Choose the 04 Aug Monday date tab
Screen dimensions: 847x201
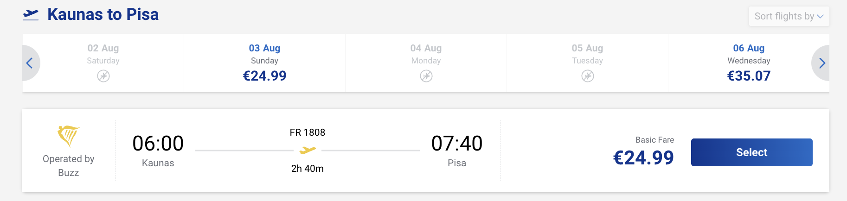[426, 63]
